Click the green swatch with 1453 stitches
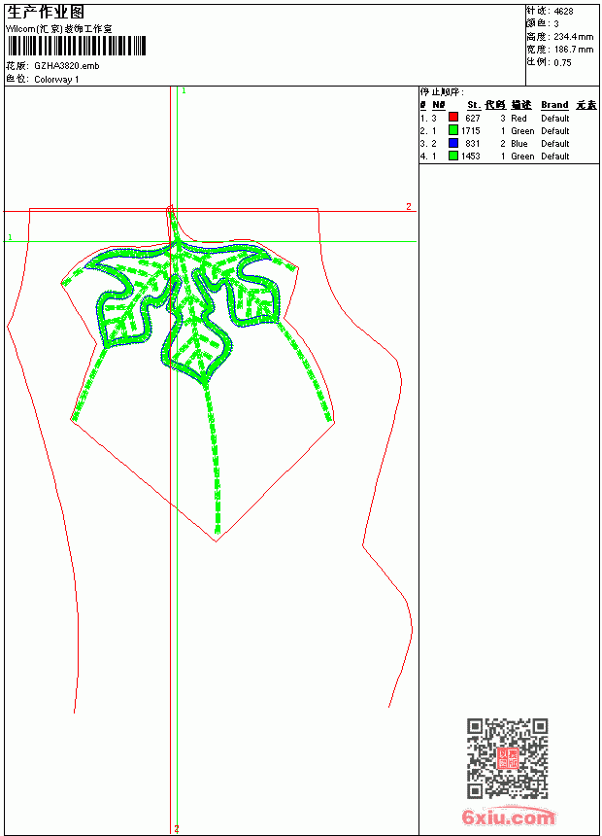Viewport: 602px width, 836px height. 453,156
